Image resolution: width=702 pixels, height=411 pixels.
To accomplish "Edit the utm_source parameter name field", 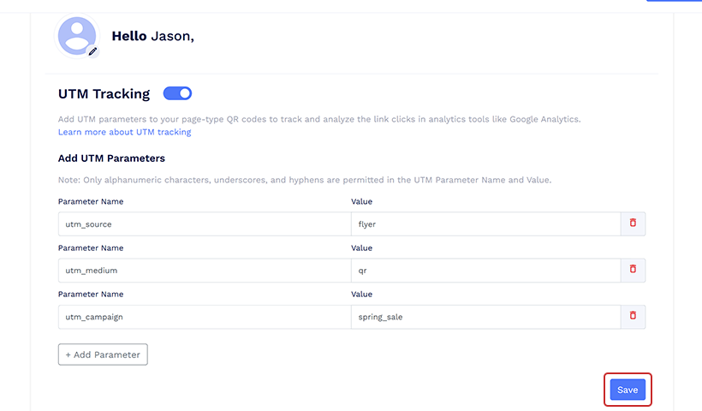I will (205, 223).
